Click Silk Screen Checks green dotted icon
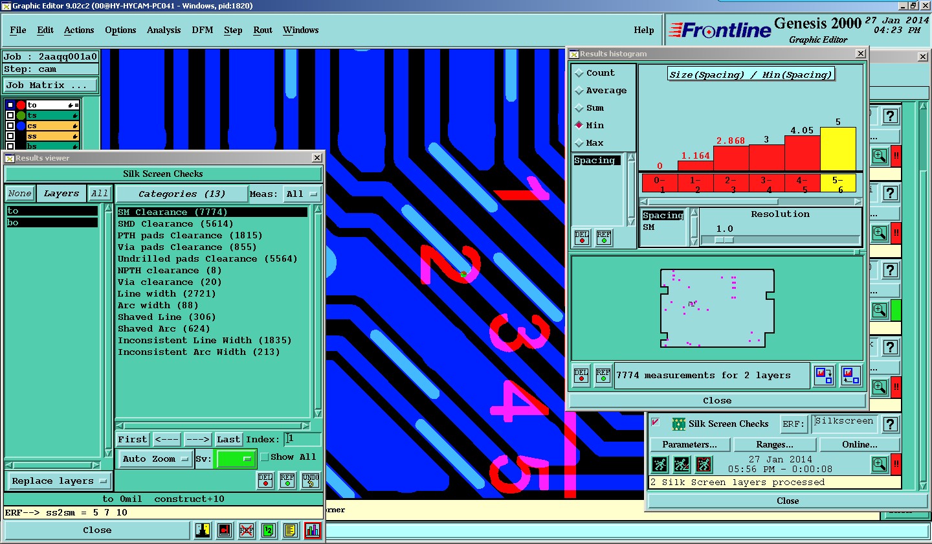The width and height of the screenshot is (932, 544). 679,424
